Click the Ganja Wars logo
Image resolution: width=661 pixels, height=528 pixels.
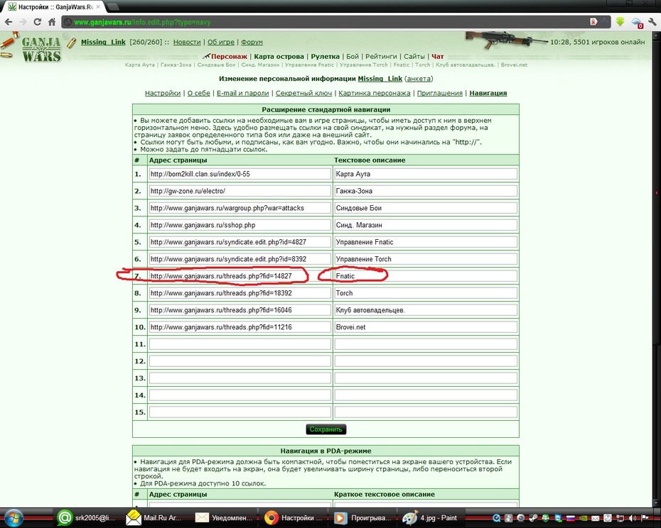41,49
